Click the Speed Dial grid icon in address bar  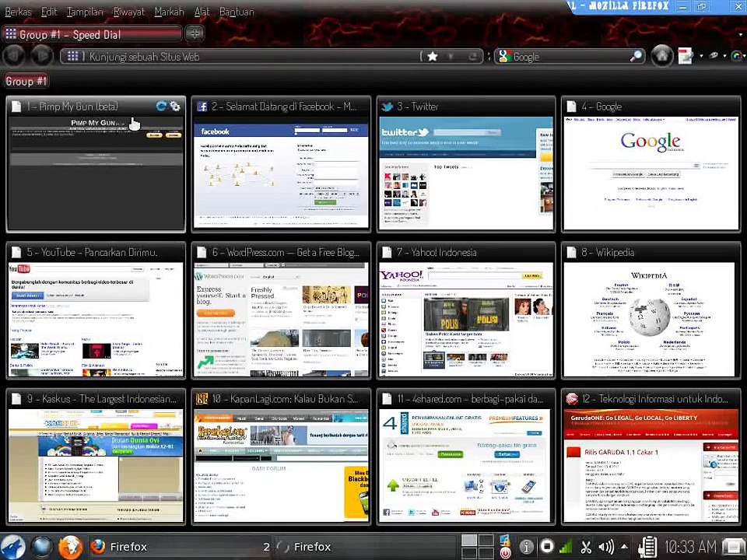coord(72,57)
